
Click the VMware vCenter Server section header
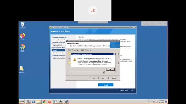click(x=59, y=37)
